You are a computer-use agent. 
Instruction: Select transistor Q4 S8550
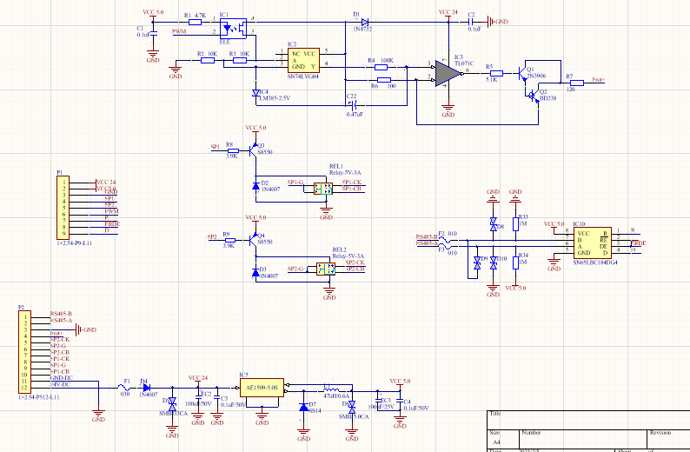[253, 240]
